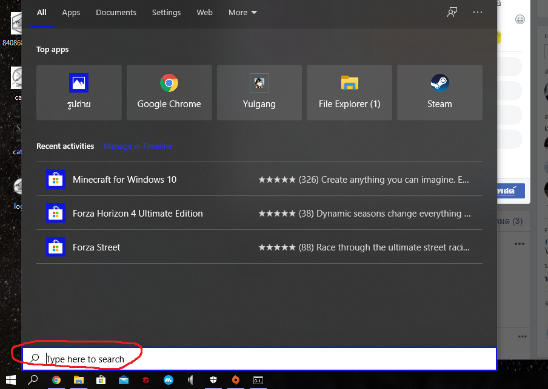Launch Steam from Top apps

[x=439, y=93]
